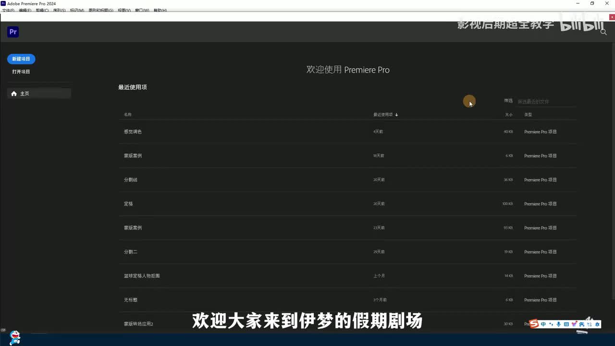Click the 29天前 date cell
The image size is (615, 346).
tap(379, 252)
